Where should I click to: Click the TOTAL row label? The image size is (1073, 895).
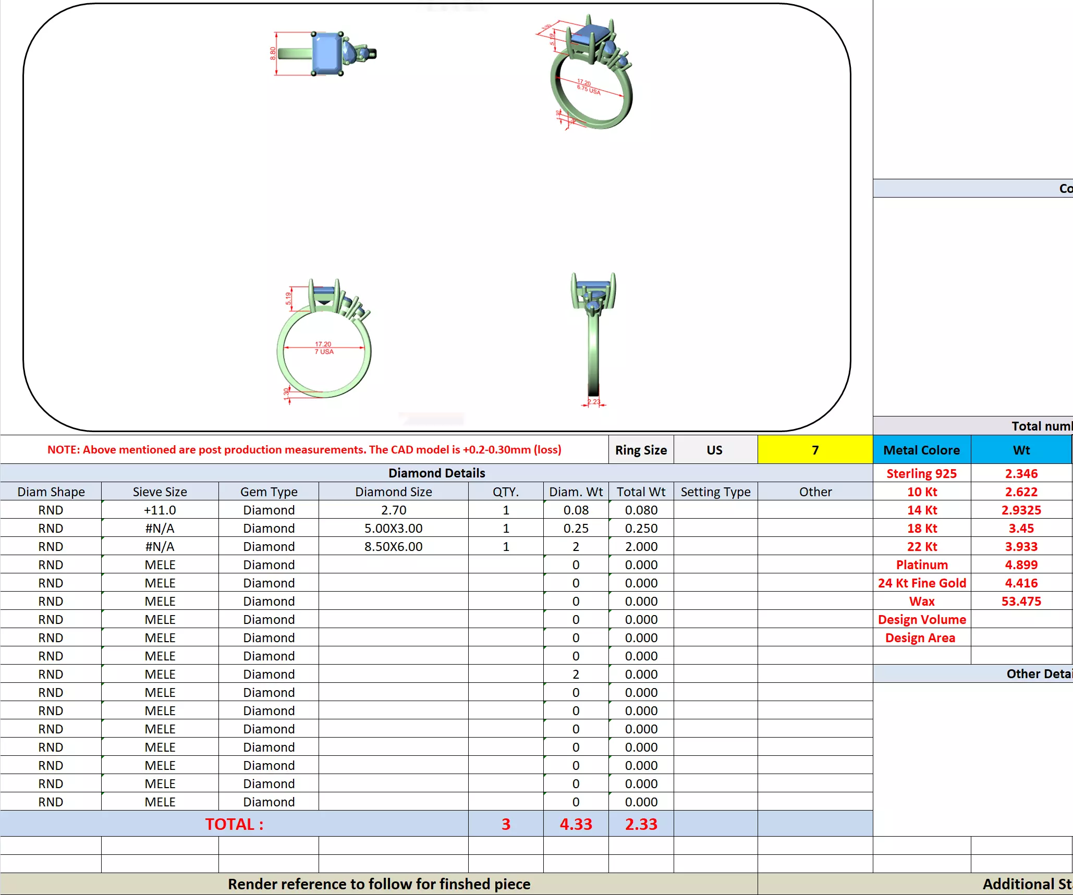click(x=234, y=824)
